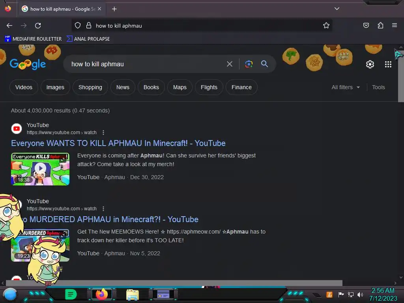Click 'YouTube · Aphmau · Dec 30, 2022' line
Viewport: 404px width, 303px height.
click(x=120, y=177)
